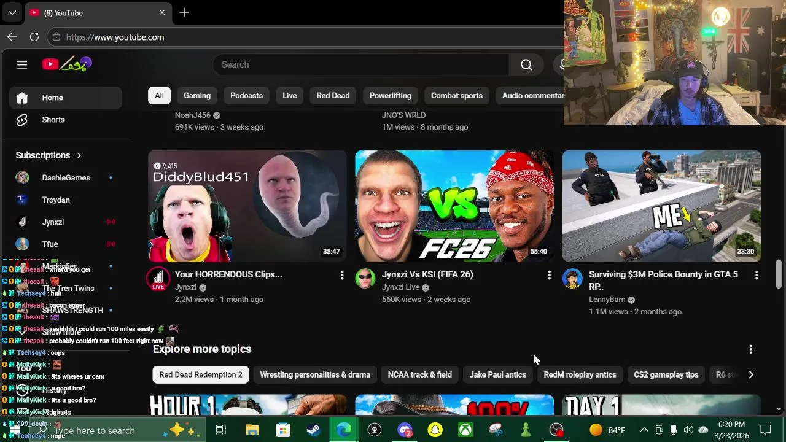Open the tab list dropdown in browser
The image size is (786, 442).
click(12, 12)
